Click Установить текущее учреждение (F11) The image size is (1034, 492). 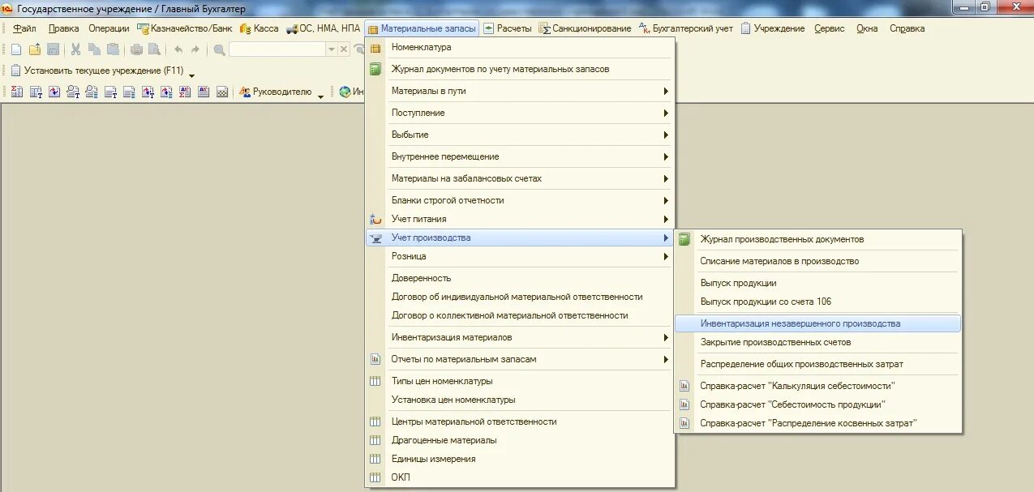97,71
